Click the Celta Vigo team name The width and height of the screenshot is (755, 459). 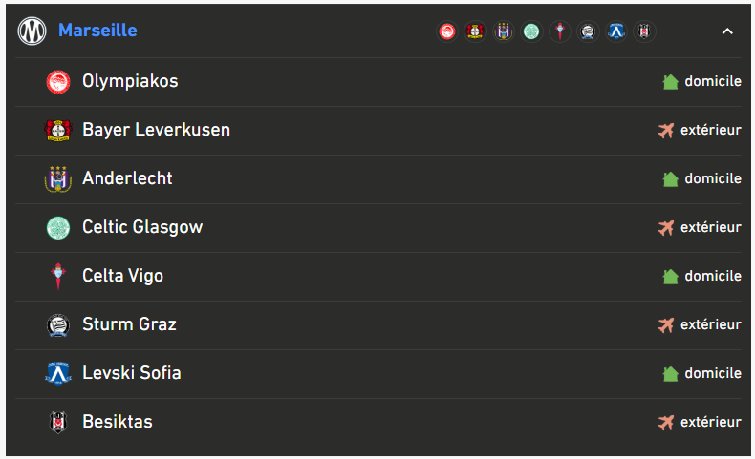tap(122, 276)
